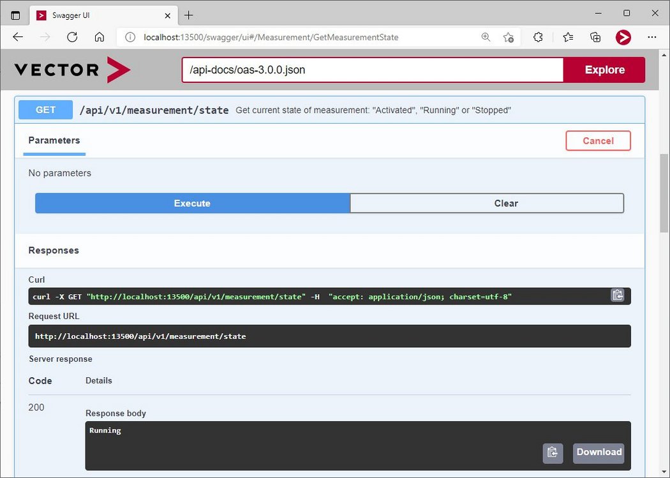Minimize the browser window
This screenshot has width=670, height=478.
click(599, 13)
